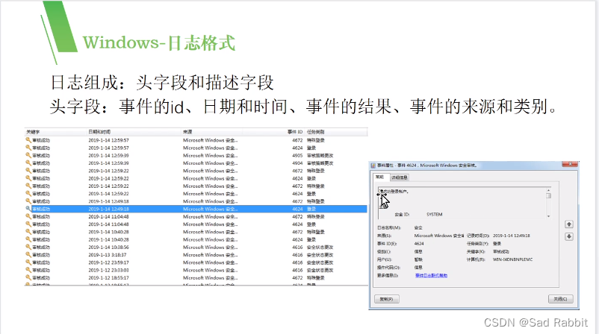Screen dimensions: 599x334
Task: Click 复制(P) button in dialog
Action: 387,299
